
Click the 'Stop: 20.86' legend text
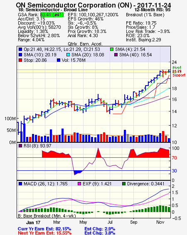35,60
